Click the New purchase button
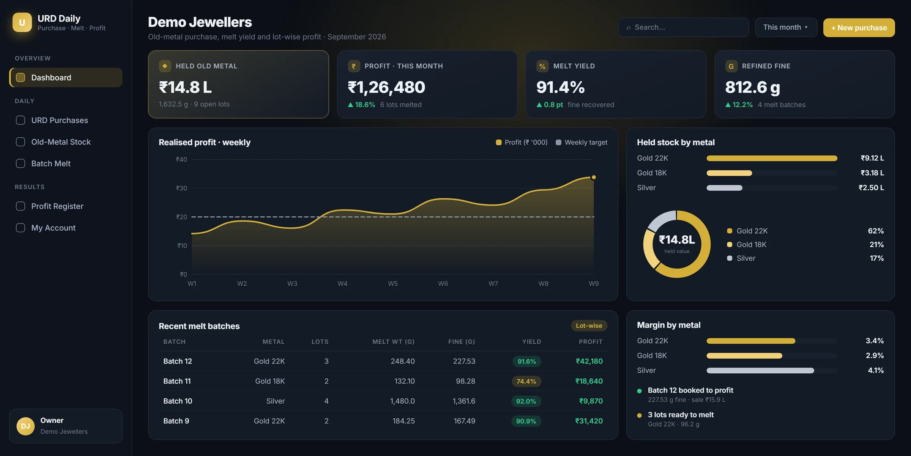The image size is (911, 456). click(859, 28)
